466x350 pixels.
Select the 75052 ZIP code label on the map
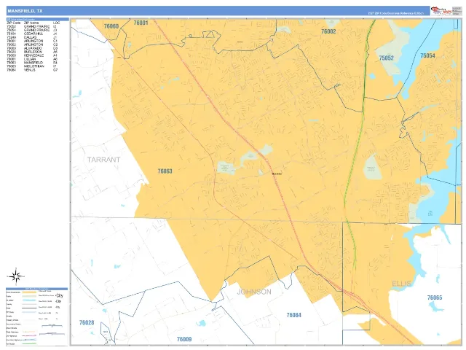tap(386, 58)
